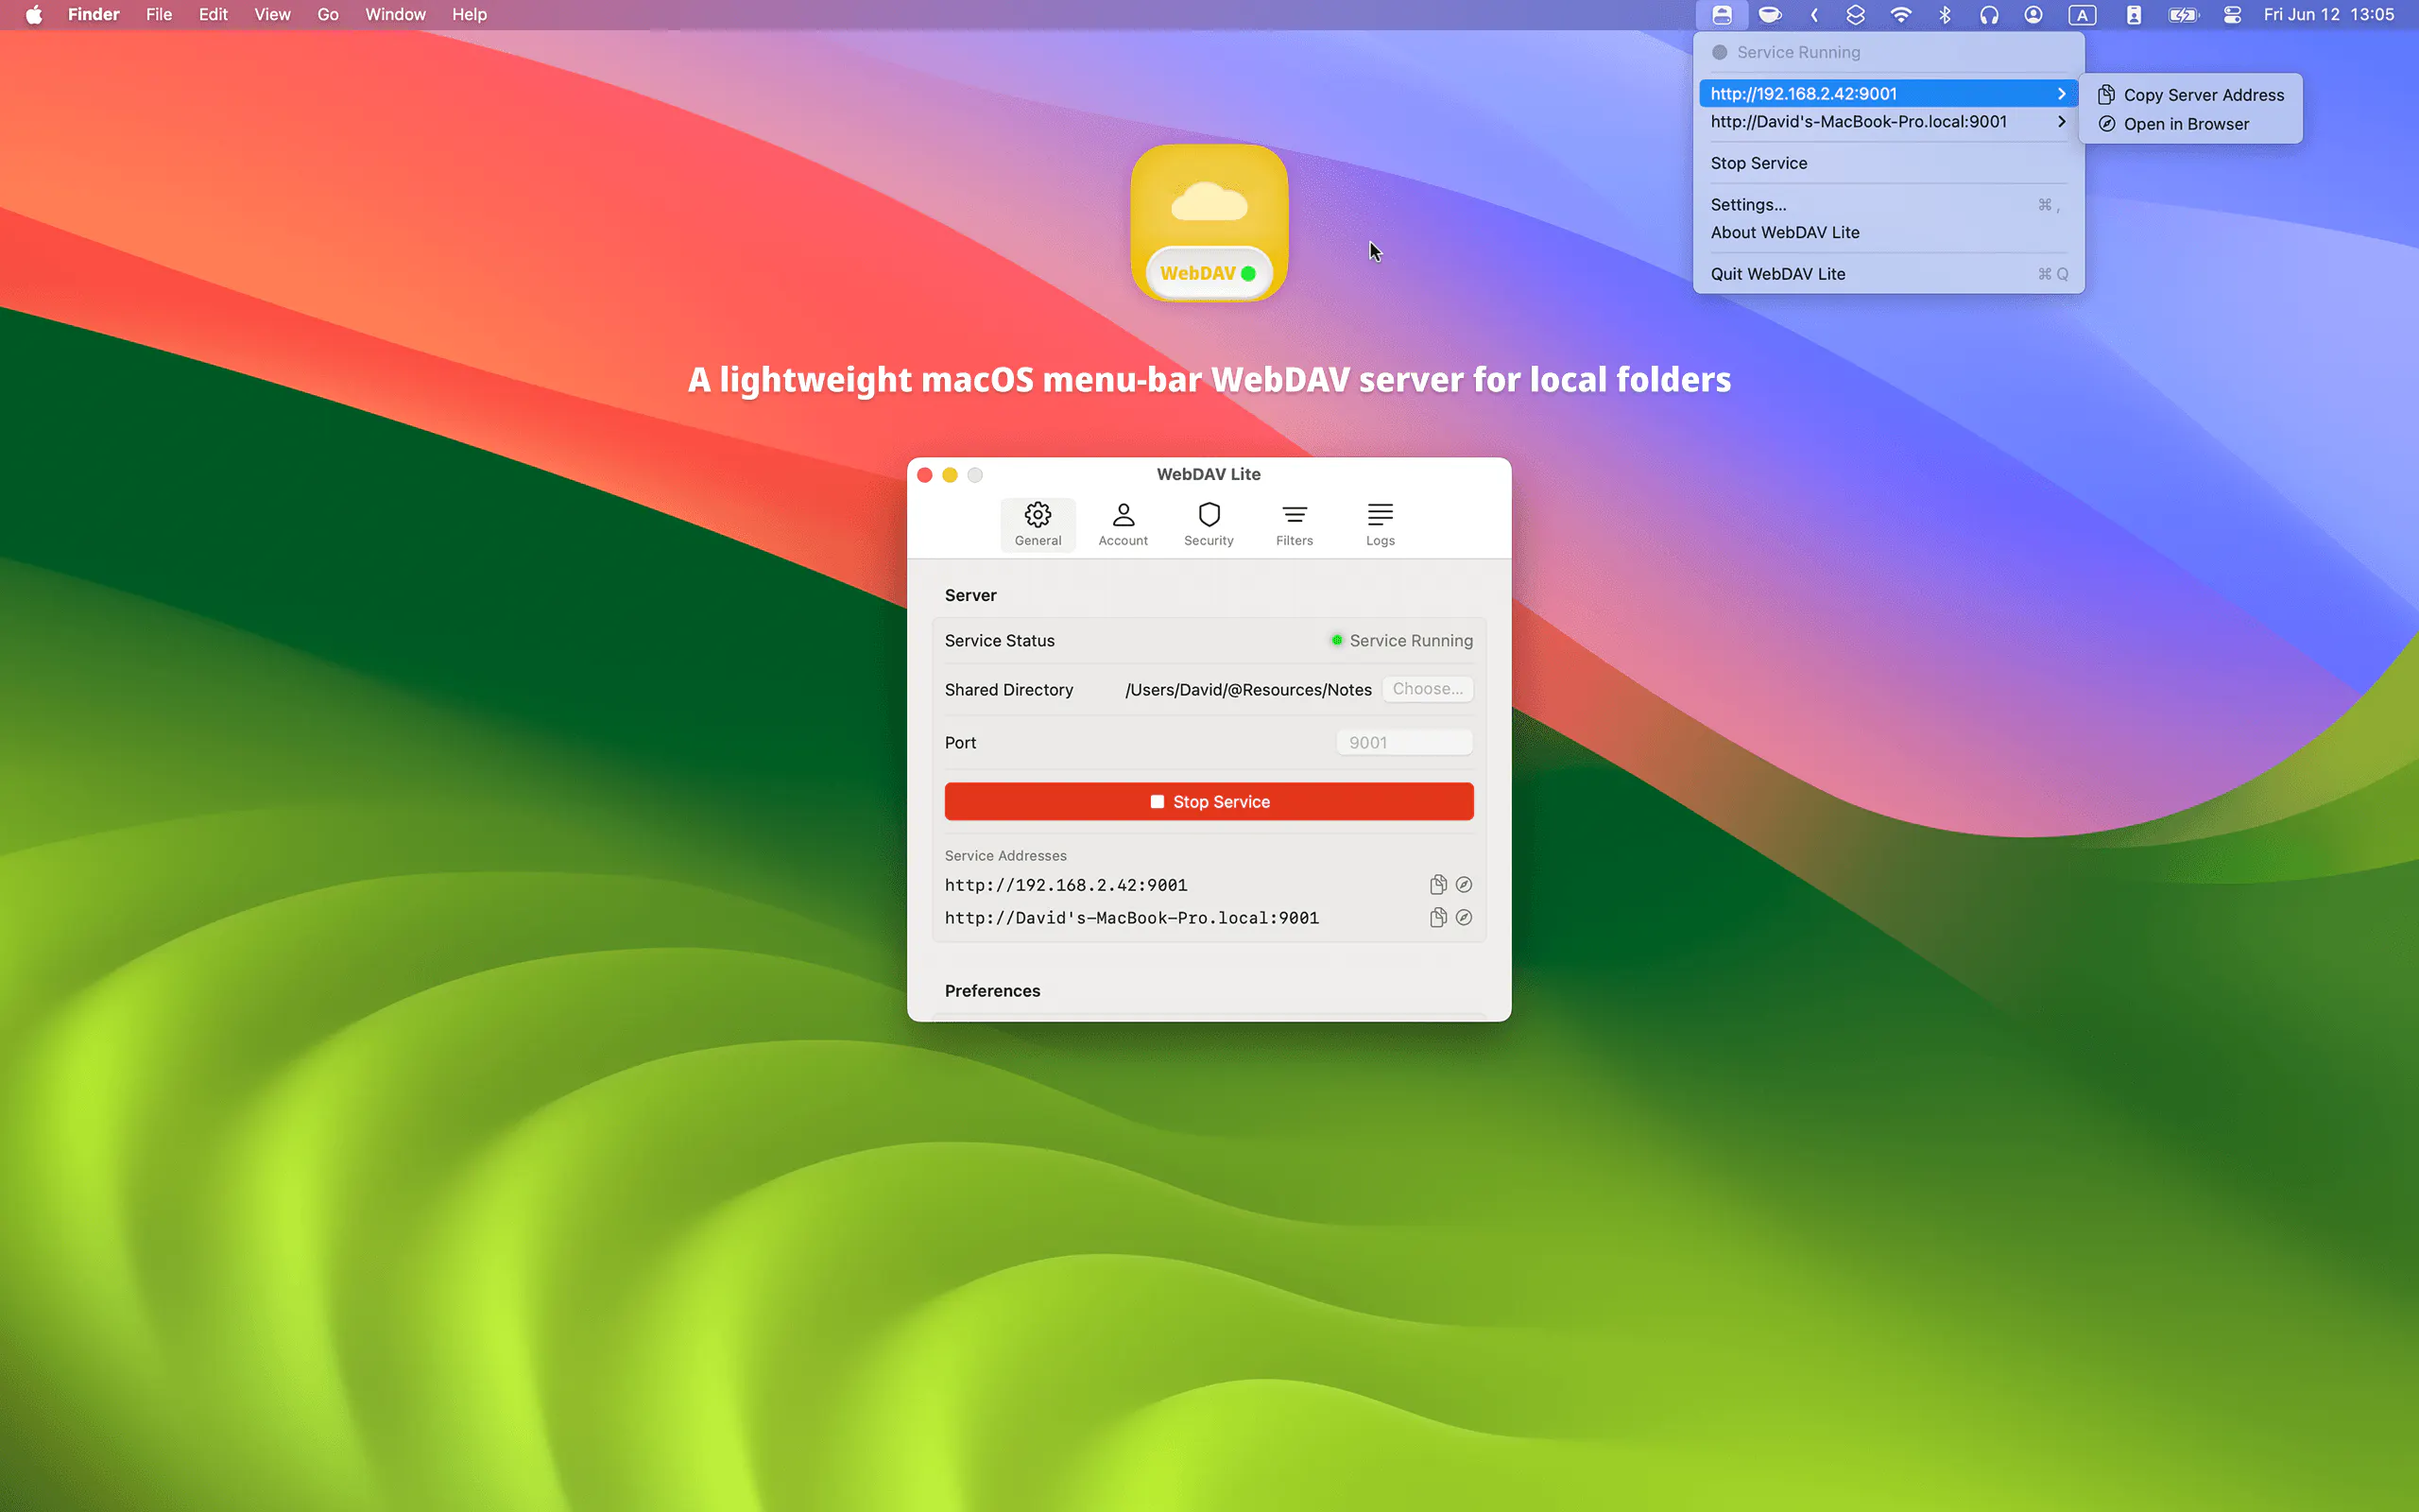Click the compass icon beside Open in Browser
Viewport: 2419px width, 1512px height.
pos(2105,124)
